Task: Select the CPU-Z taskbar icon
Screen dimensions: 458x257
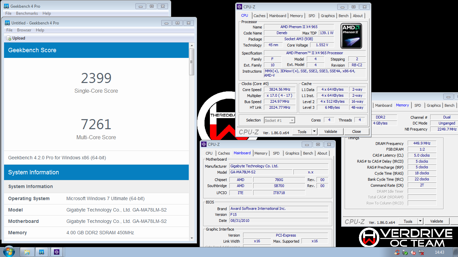Action: [57, 252]
